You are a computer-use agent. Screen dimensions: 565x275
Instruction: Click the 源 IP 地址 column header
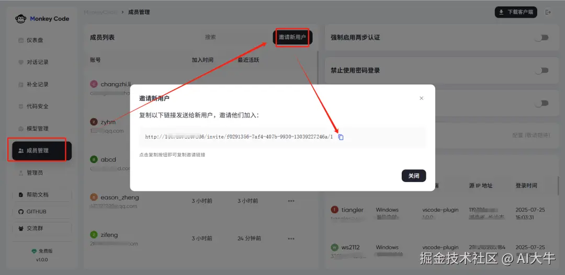click(x=481, y=186)
